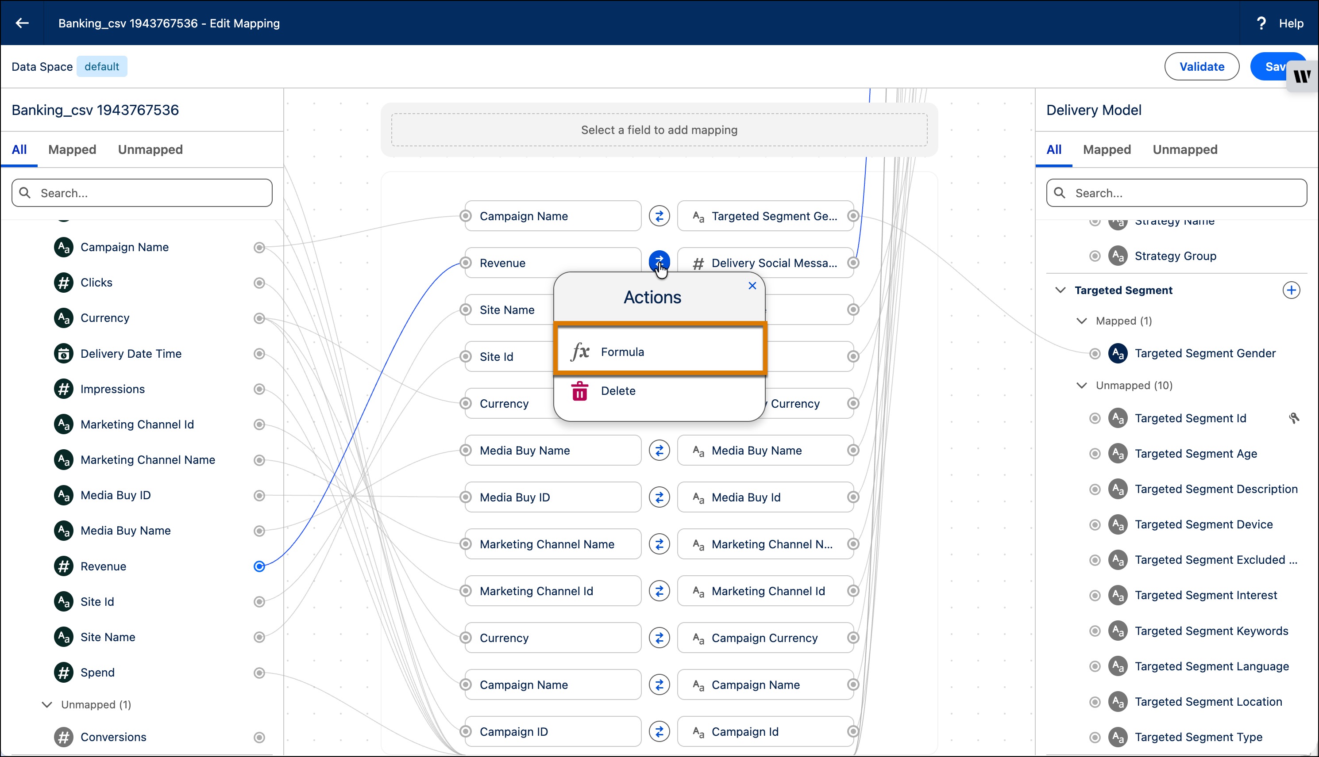Click the Revenue mapping transform icon
Image resolution: width=1319 pixels, height=757 pixels.
[659, 261]
